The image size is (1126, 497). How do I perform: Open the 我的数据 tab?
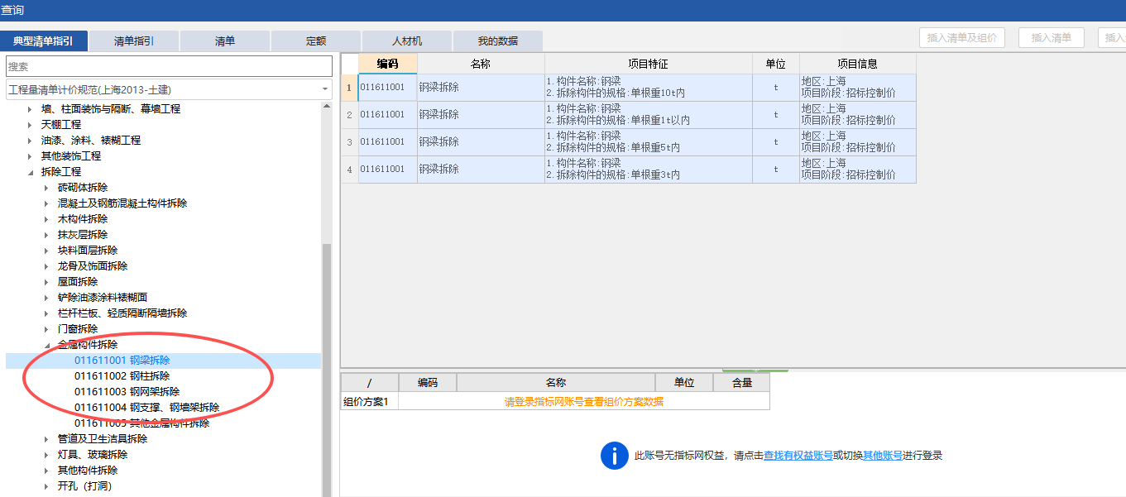tap(497, 40)
